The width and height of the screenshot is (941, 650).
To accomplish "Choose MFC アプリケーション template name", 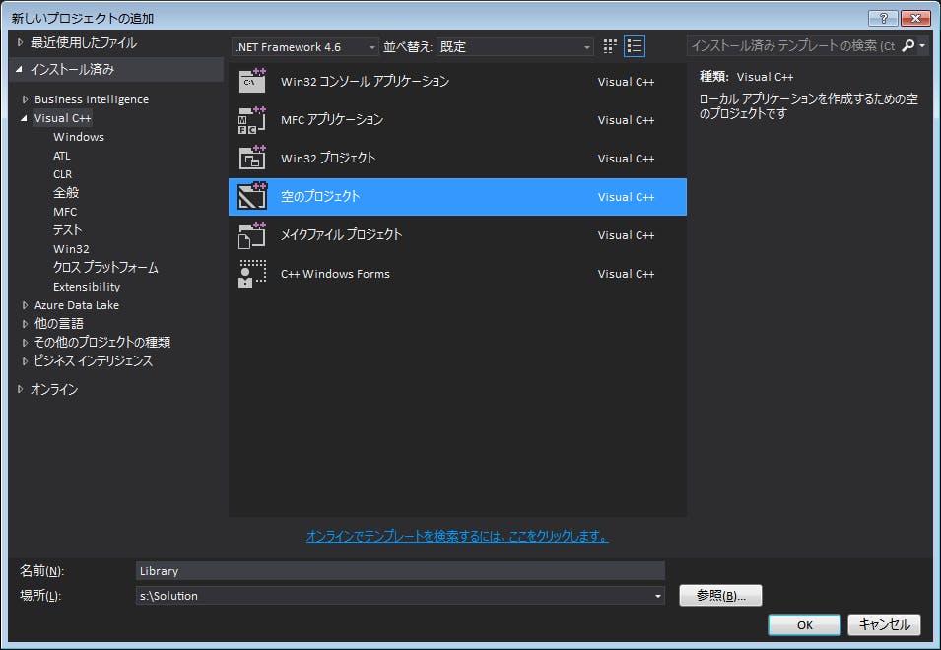I will [x=332, y=119].
